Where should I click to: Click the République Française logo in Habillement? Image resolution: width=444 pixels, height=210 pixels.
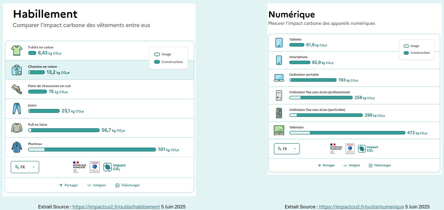80,167
